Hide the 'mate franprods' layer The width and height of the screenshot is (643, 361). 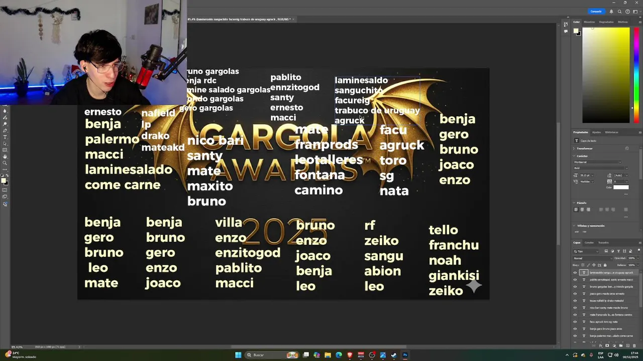coord(575,315)
